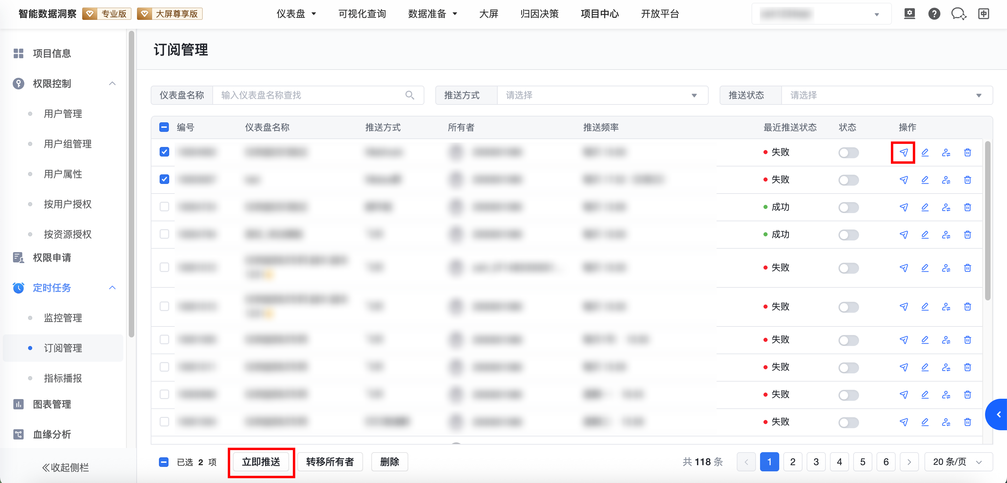Open 推送方式 dropdown
1007x483 pixels.
point(602,95)
